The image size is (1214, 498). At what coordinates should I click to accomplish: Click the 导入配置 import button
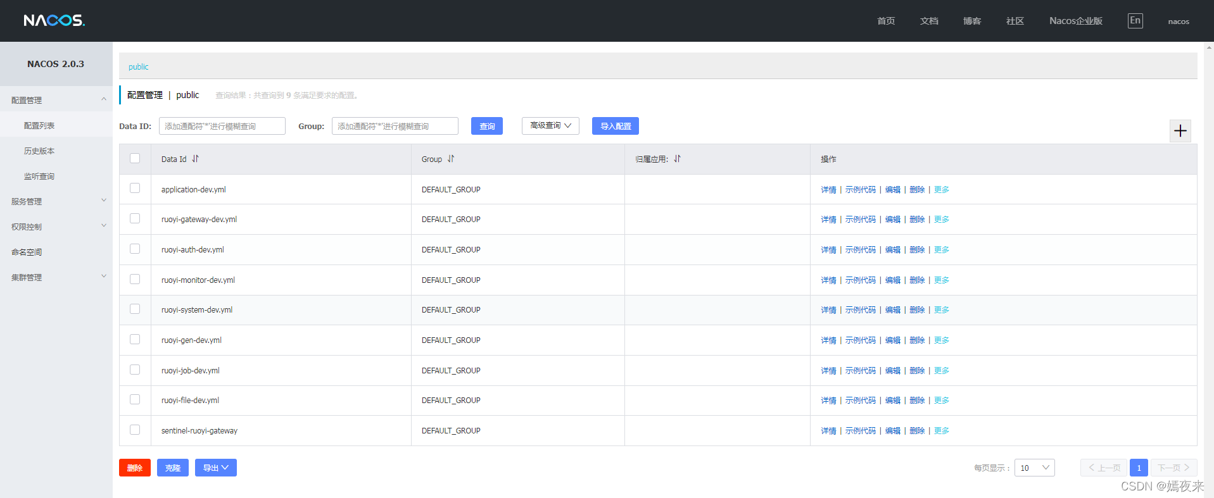[616, 126]
